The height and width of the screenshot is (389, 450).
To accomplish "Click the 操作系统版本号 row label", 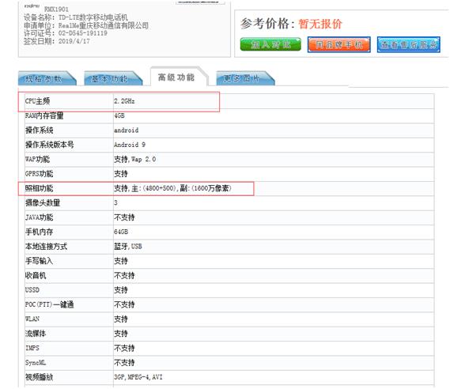I will click(x=49, y=145).
